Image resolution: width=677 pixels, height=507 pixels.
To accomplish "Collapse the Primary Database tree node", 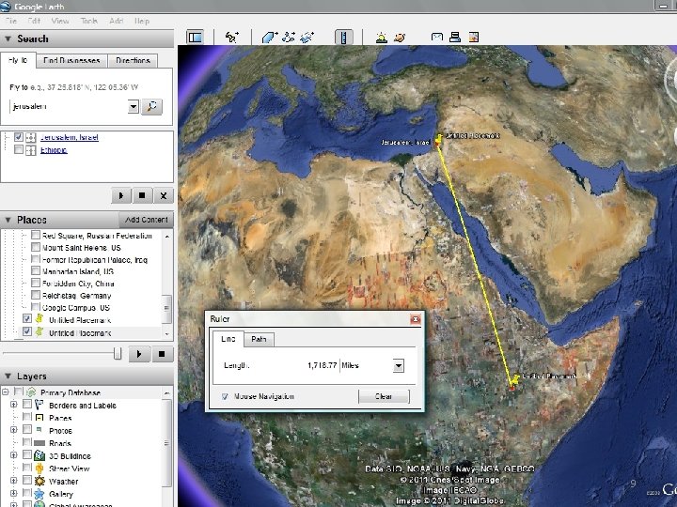I will click(x=6, y=392).
